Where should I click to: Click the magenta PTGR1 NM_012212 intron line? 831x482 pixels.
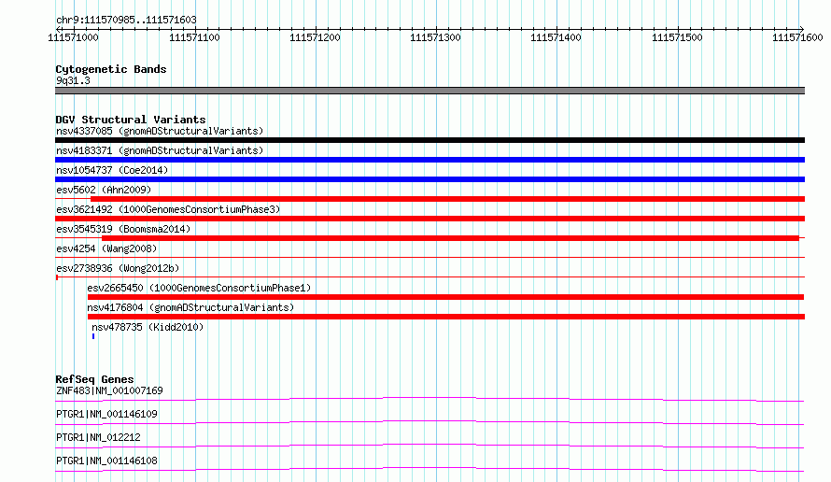pyautogui.click(x=430, y=446)
